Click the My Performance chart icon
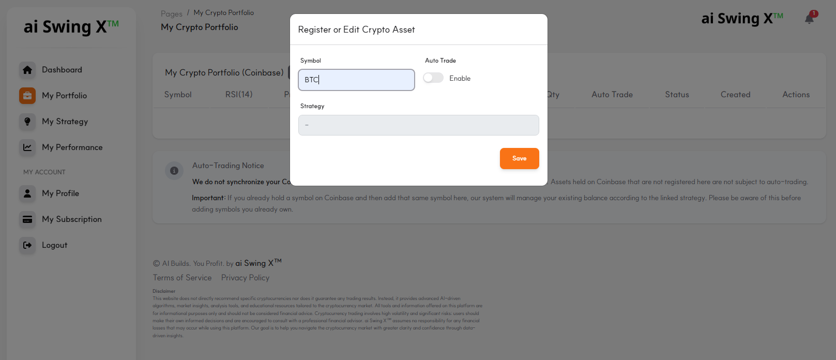 pyautogui.click(x=27, y=147)
